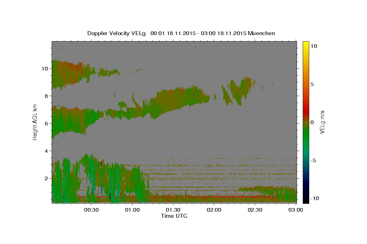Screen dimensions: 367x244
Task: Click the height tick label '6'
Action: point(46,124)
